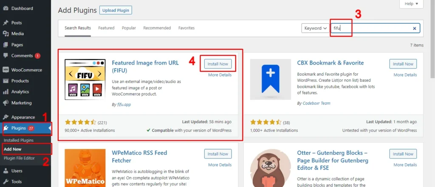Viewport: 435px width, 187px height.
Task: Open the FIFU plugin thumbnail
Action: (85, 79)
